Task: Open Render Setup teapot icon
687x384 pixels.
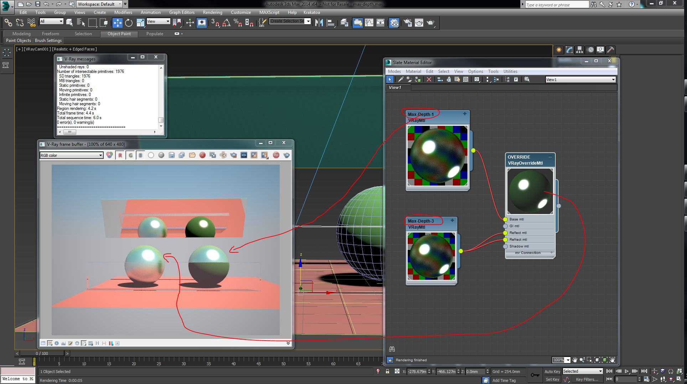Action: [407, 23]
